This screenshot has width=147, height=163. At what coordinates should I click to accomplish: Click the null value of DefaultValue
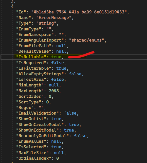click(61, 51)
